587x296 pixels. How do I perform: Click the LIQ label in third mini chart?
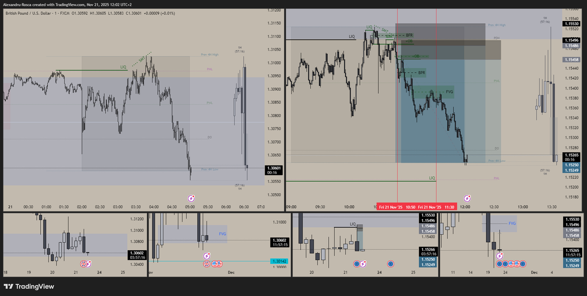pyautogui.click(x=353, y=224)
